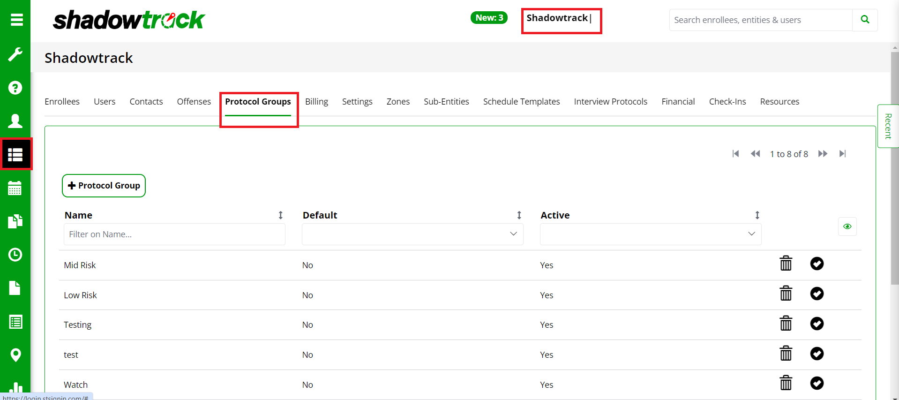Open the Active filter dropdown
This screenshot has width=899, height=400.
coord(651,234)
